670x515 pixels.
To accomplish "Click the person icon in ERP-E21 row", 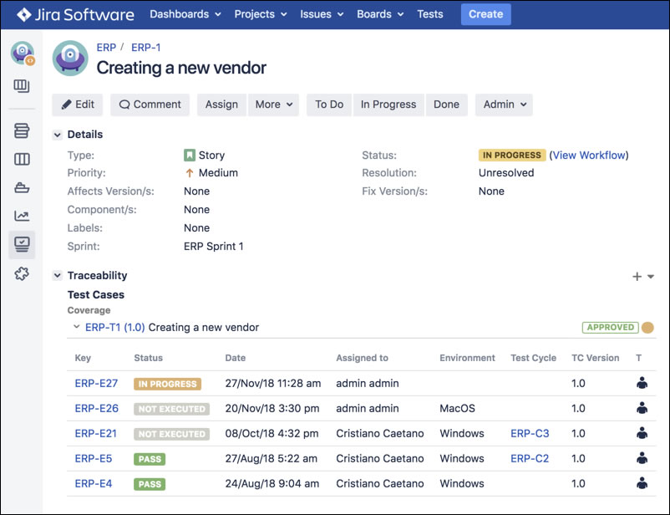I will pyautogui.click(x=642, y=433).
